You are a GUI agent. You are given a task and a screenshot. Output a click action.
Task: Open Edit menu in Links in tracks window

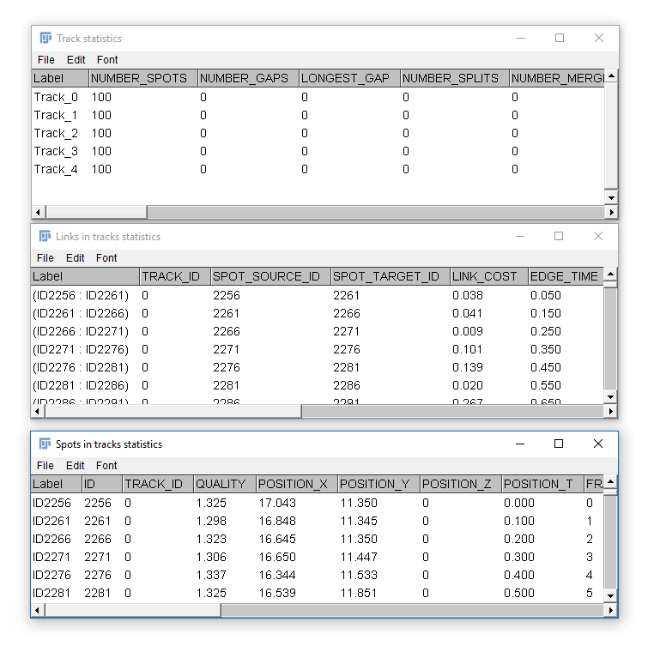pyautogui.click(x=76, y=258)
